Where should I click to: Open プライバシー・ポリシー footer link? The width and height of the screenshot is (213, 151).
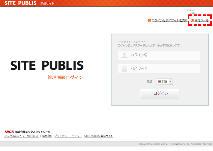coord(68,136)
